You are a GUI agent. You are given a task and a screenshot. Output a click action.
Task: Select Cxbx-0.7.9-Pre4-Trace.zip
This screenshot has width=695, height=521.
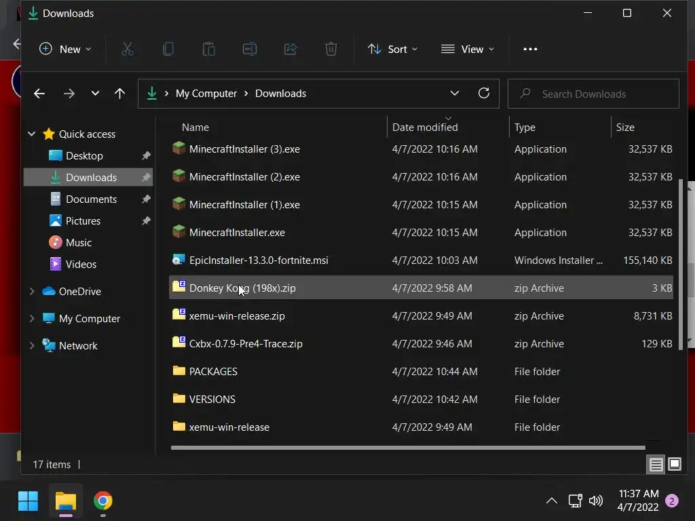coord(421,344)
